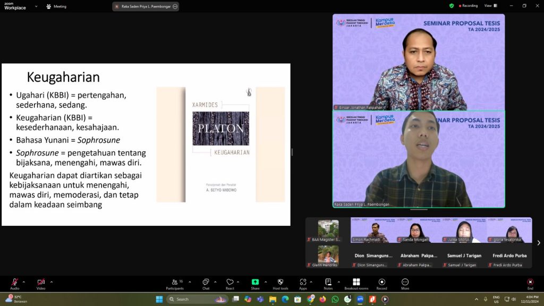
Task: Switch to the Meeting tab
Action: [56, 6]
